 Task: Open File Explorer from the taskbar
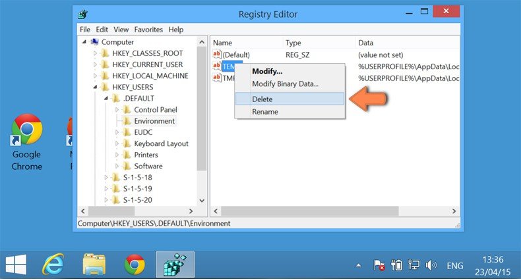(94, 265)
